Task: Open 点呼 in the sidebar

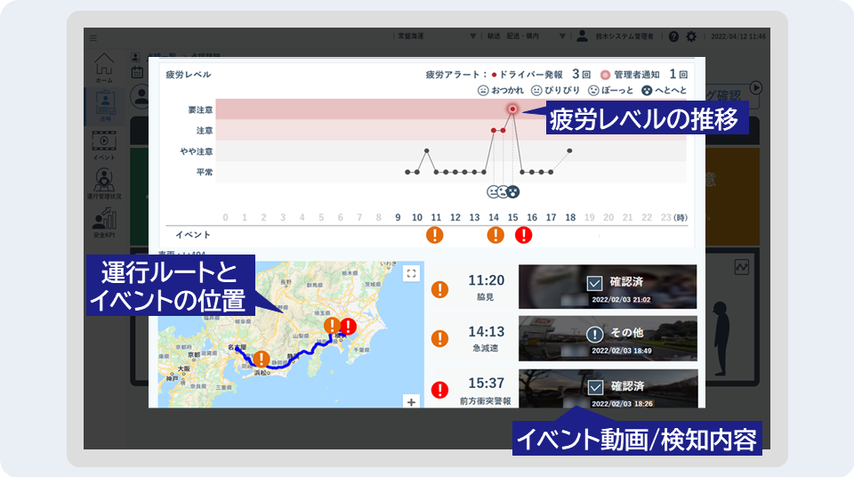Action: click(105, 106)
